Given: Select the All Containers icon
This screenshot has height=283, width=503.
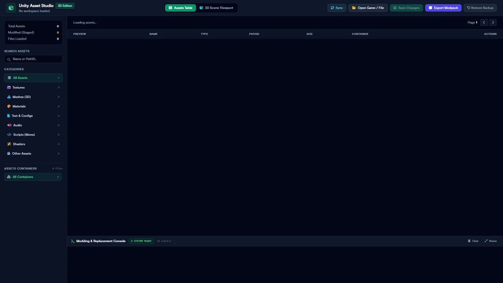Looking at the screenshot, I should coord(9,177).
